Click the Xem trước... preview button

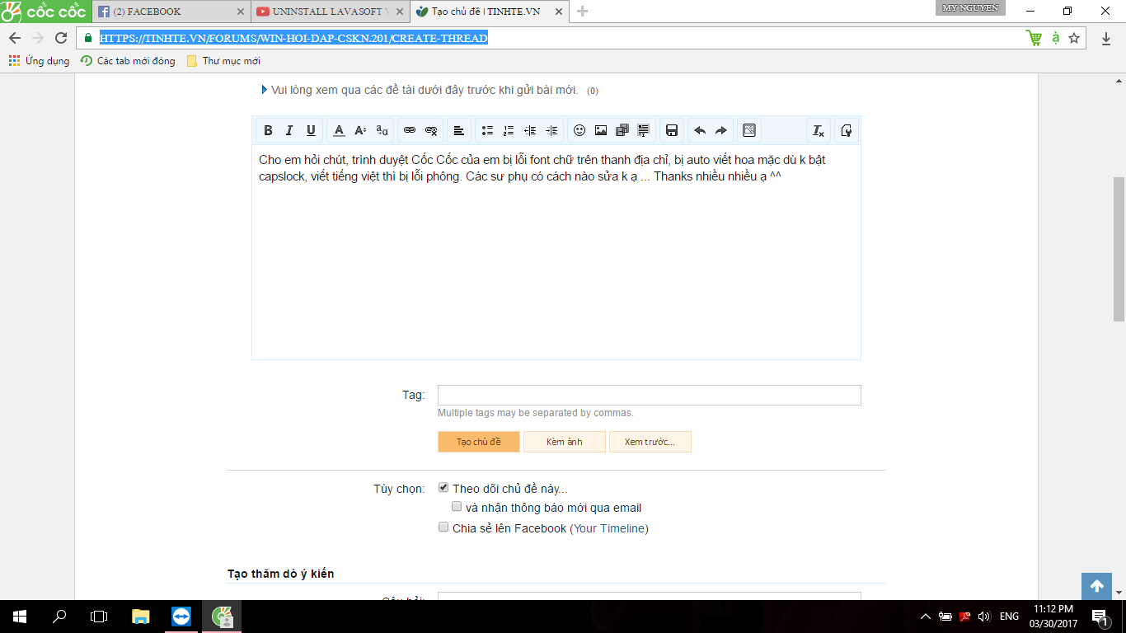(x=650, y=442)
